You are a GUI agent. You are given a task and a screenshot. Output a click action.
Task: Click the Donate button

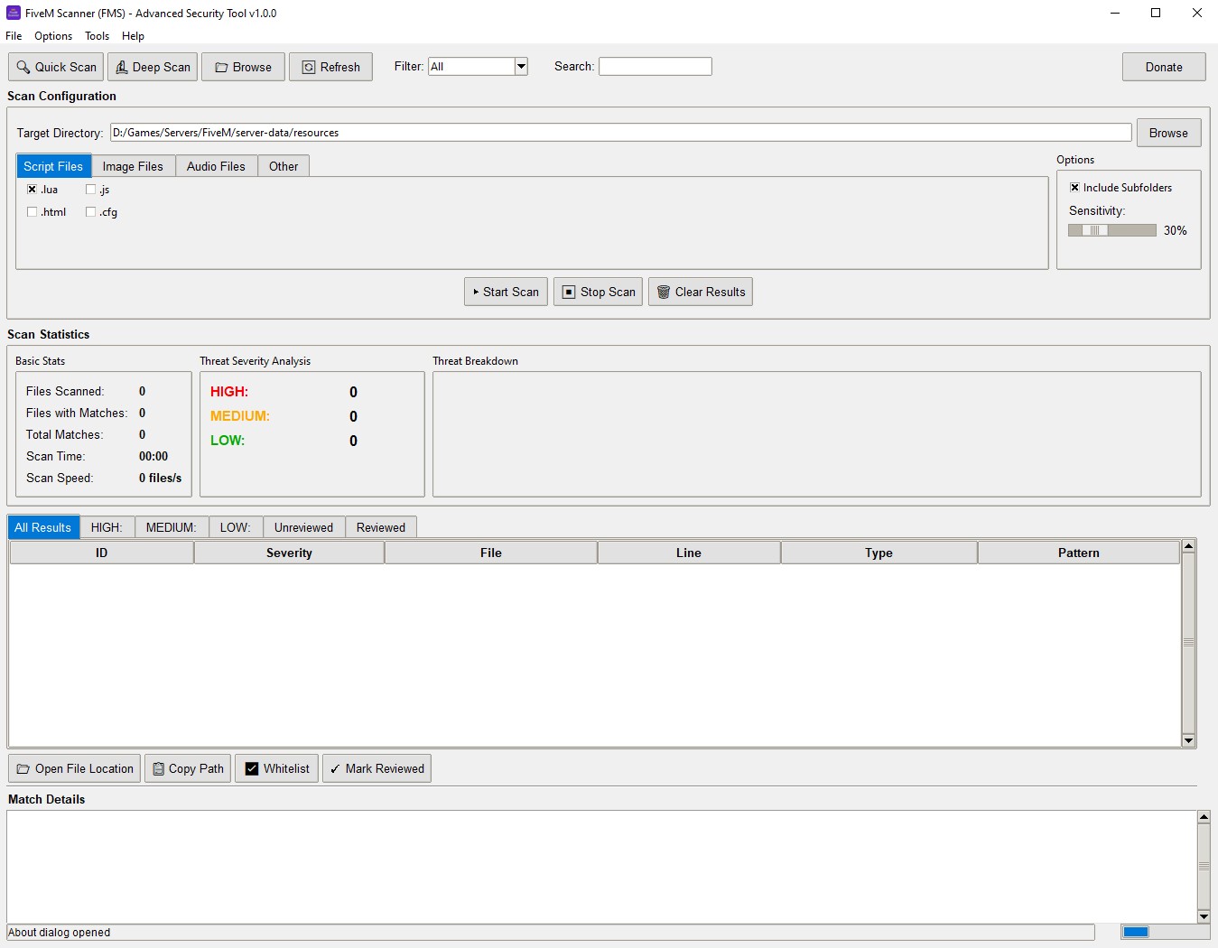coord(1164,67)
